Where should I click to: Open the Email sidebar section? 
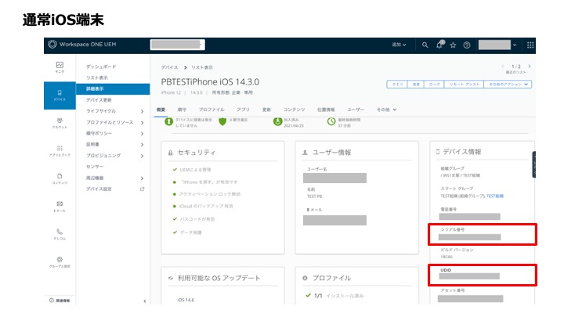tap(60, 207)
